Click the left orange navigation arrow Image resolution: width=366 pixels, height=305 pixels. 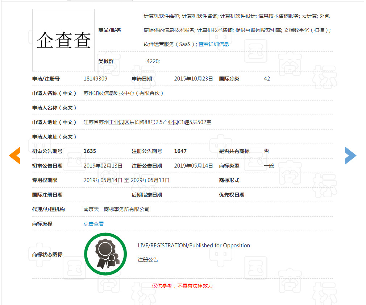point(14,155)
